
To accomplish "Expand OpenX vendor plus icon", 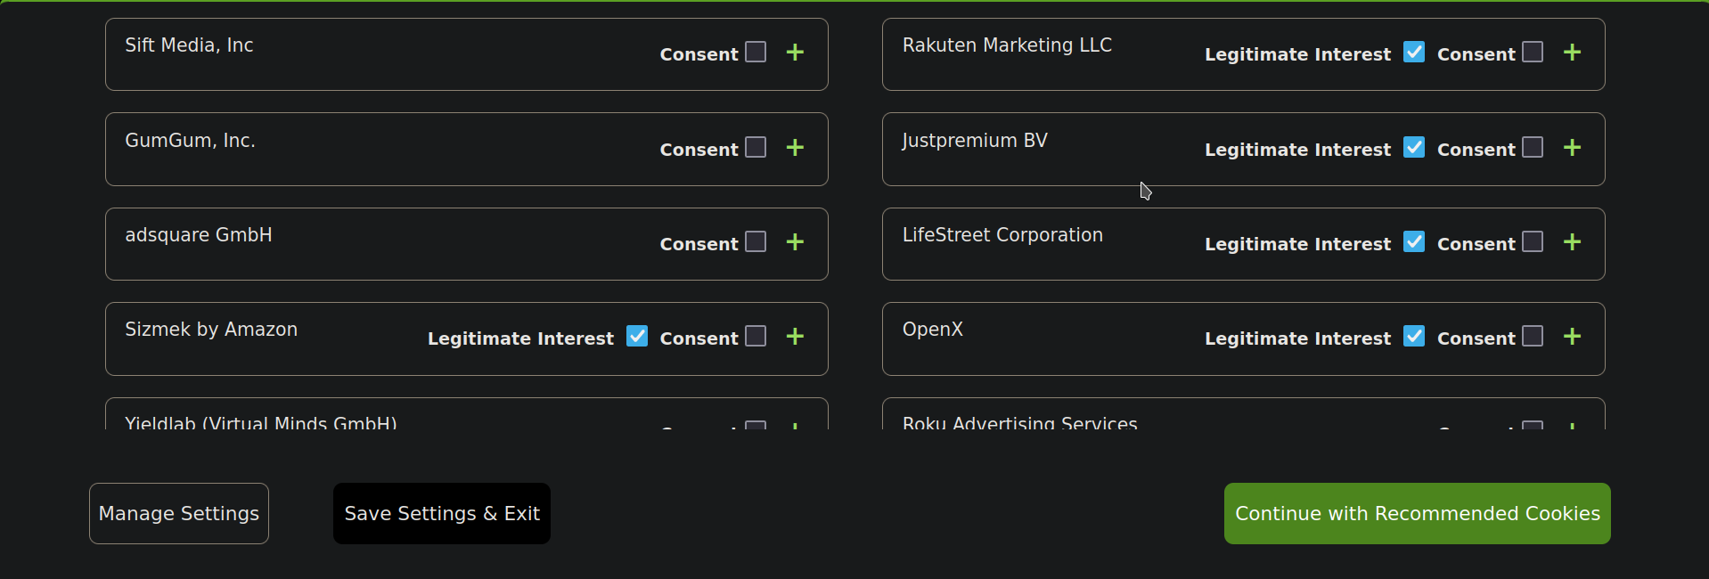I will click(1572, 337).
